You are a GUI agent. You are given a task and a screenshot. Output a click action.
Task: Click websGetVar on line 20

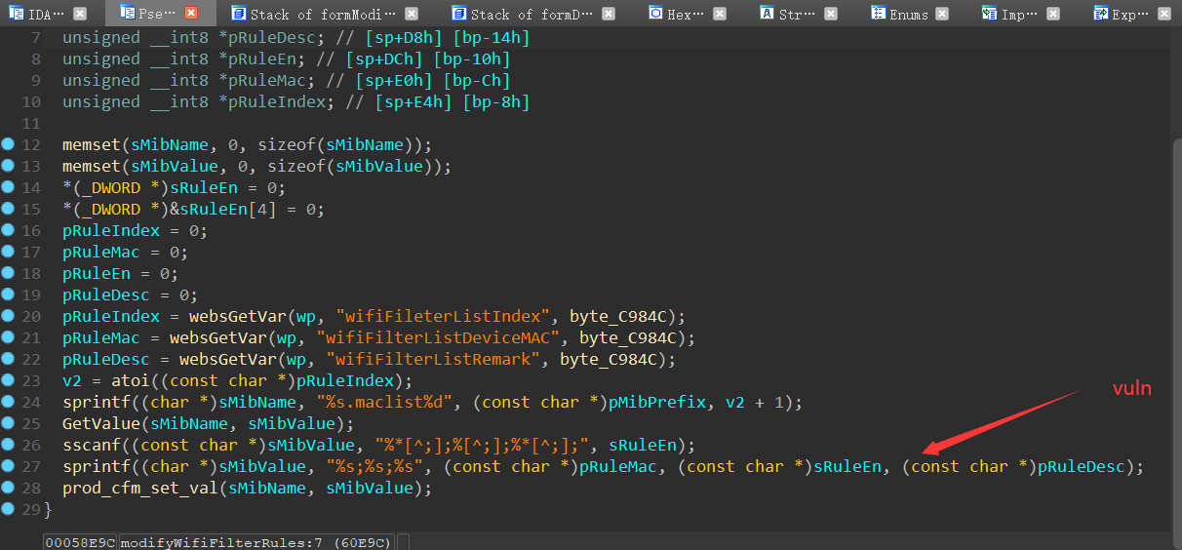pos(232,316)
